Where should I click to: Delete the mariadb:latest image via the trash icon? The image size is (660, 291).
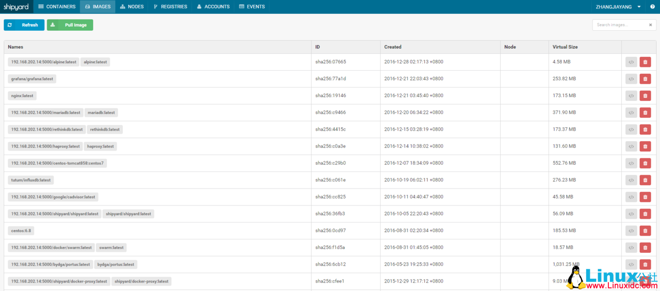(x=645, y=113)
